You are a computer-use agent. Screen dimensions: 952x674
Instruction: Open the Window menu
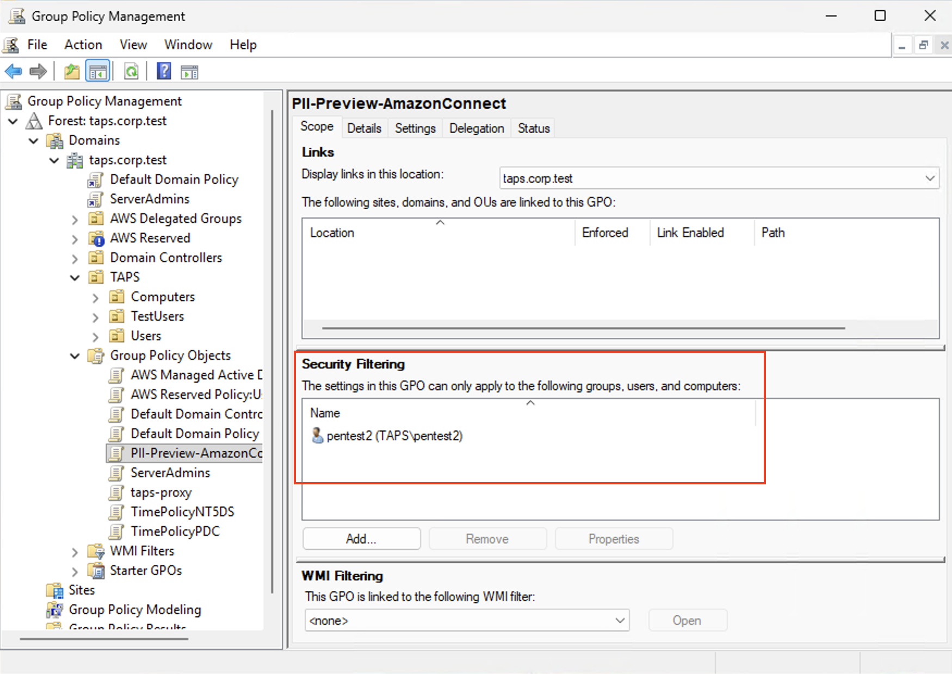pyautogui.click(x=188, y=45)
